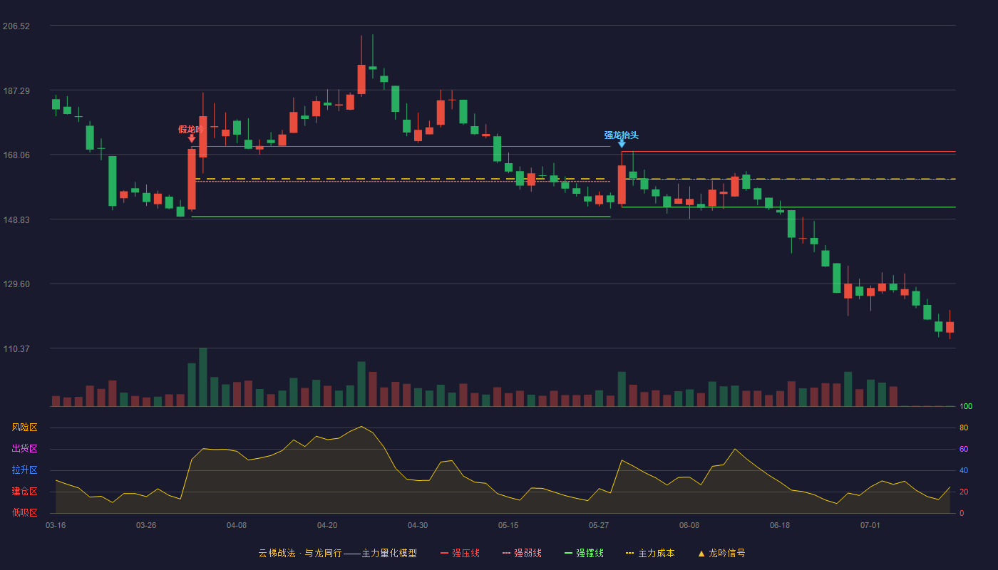This screenshot has height=570, width=998.
Task: Click the 出货区 zone label
Action: click(x=24, y=449)
